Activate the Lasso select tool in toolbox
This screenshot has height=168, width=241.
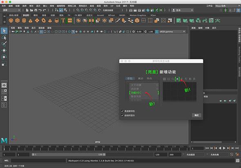tap(4, 37)
